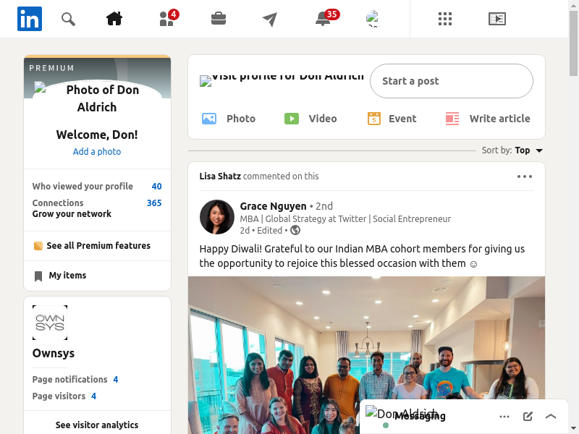Compose new message in Messaging bar
This screenshot has height=434, width=579.
pyautogui.click(x=528, y=417)
